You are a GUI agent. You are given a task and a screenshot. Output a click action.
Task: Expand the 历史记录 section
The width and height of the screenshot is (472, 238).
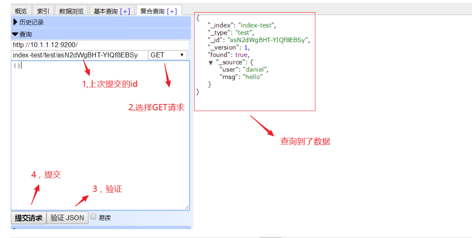tap(101, 22)
